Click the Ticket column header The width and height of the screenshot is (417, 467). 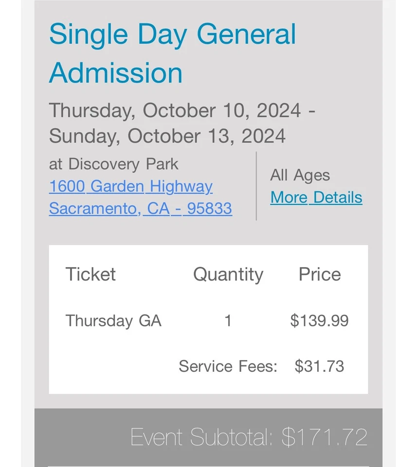[x=91, y=274]
